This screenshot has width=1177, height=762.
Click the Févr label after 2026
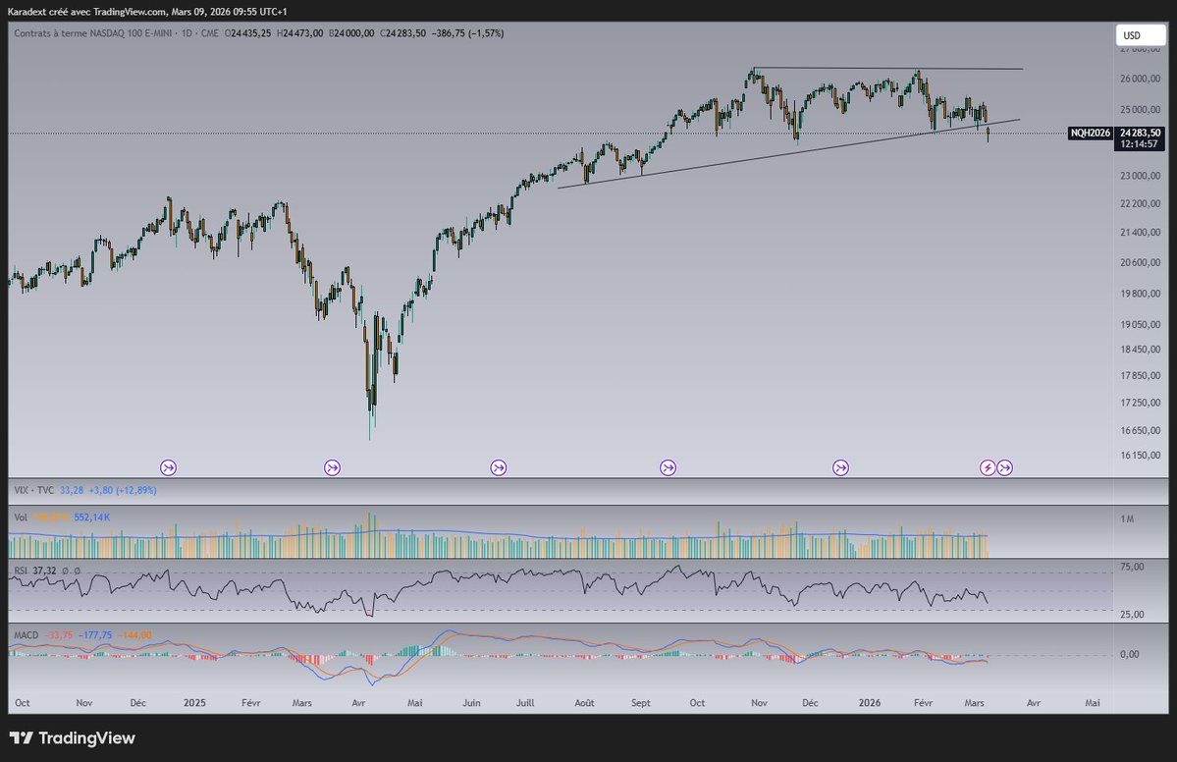point(924,703)
